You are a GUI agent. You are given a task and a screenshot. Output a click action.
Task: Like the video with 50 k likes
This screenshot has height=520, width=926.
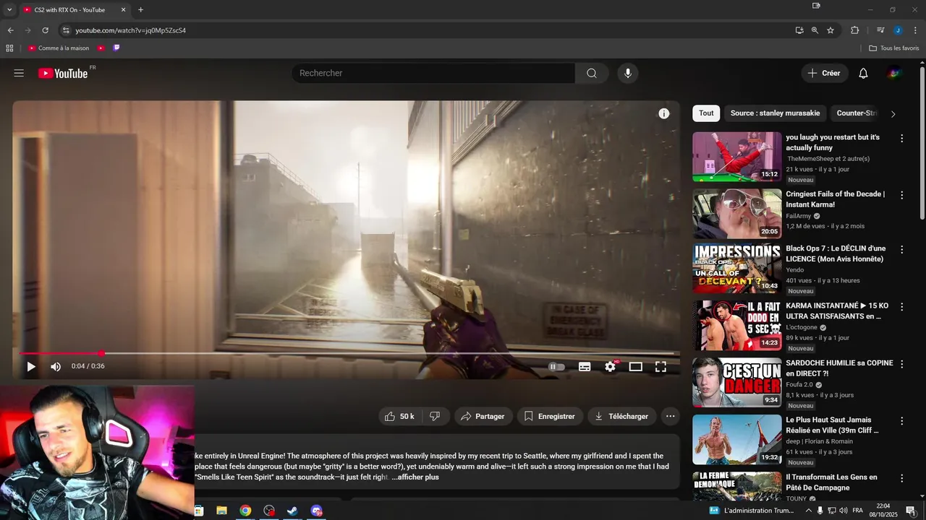tap(399, 416)
